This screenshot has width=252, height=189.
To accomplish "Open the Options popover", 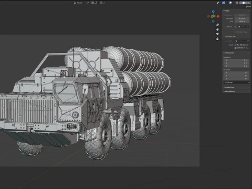I will [248, 7].
